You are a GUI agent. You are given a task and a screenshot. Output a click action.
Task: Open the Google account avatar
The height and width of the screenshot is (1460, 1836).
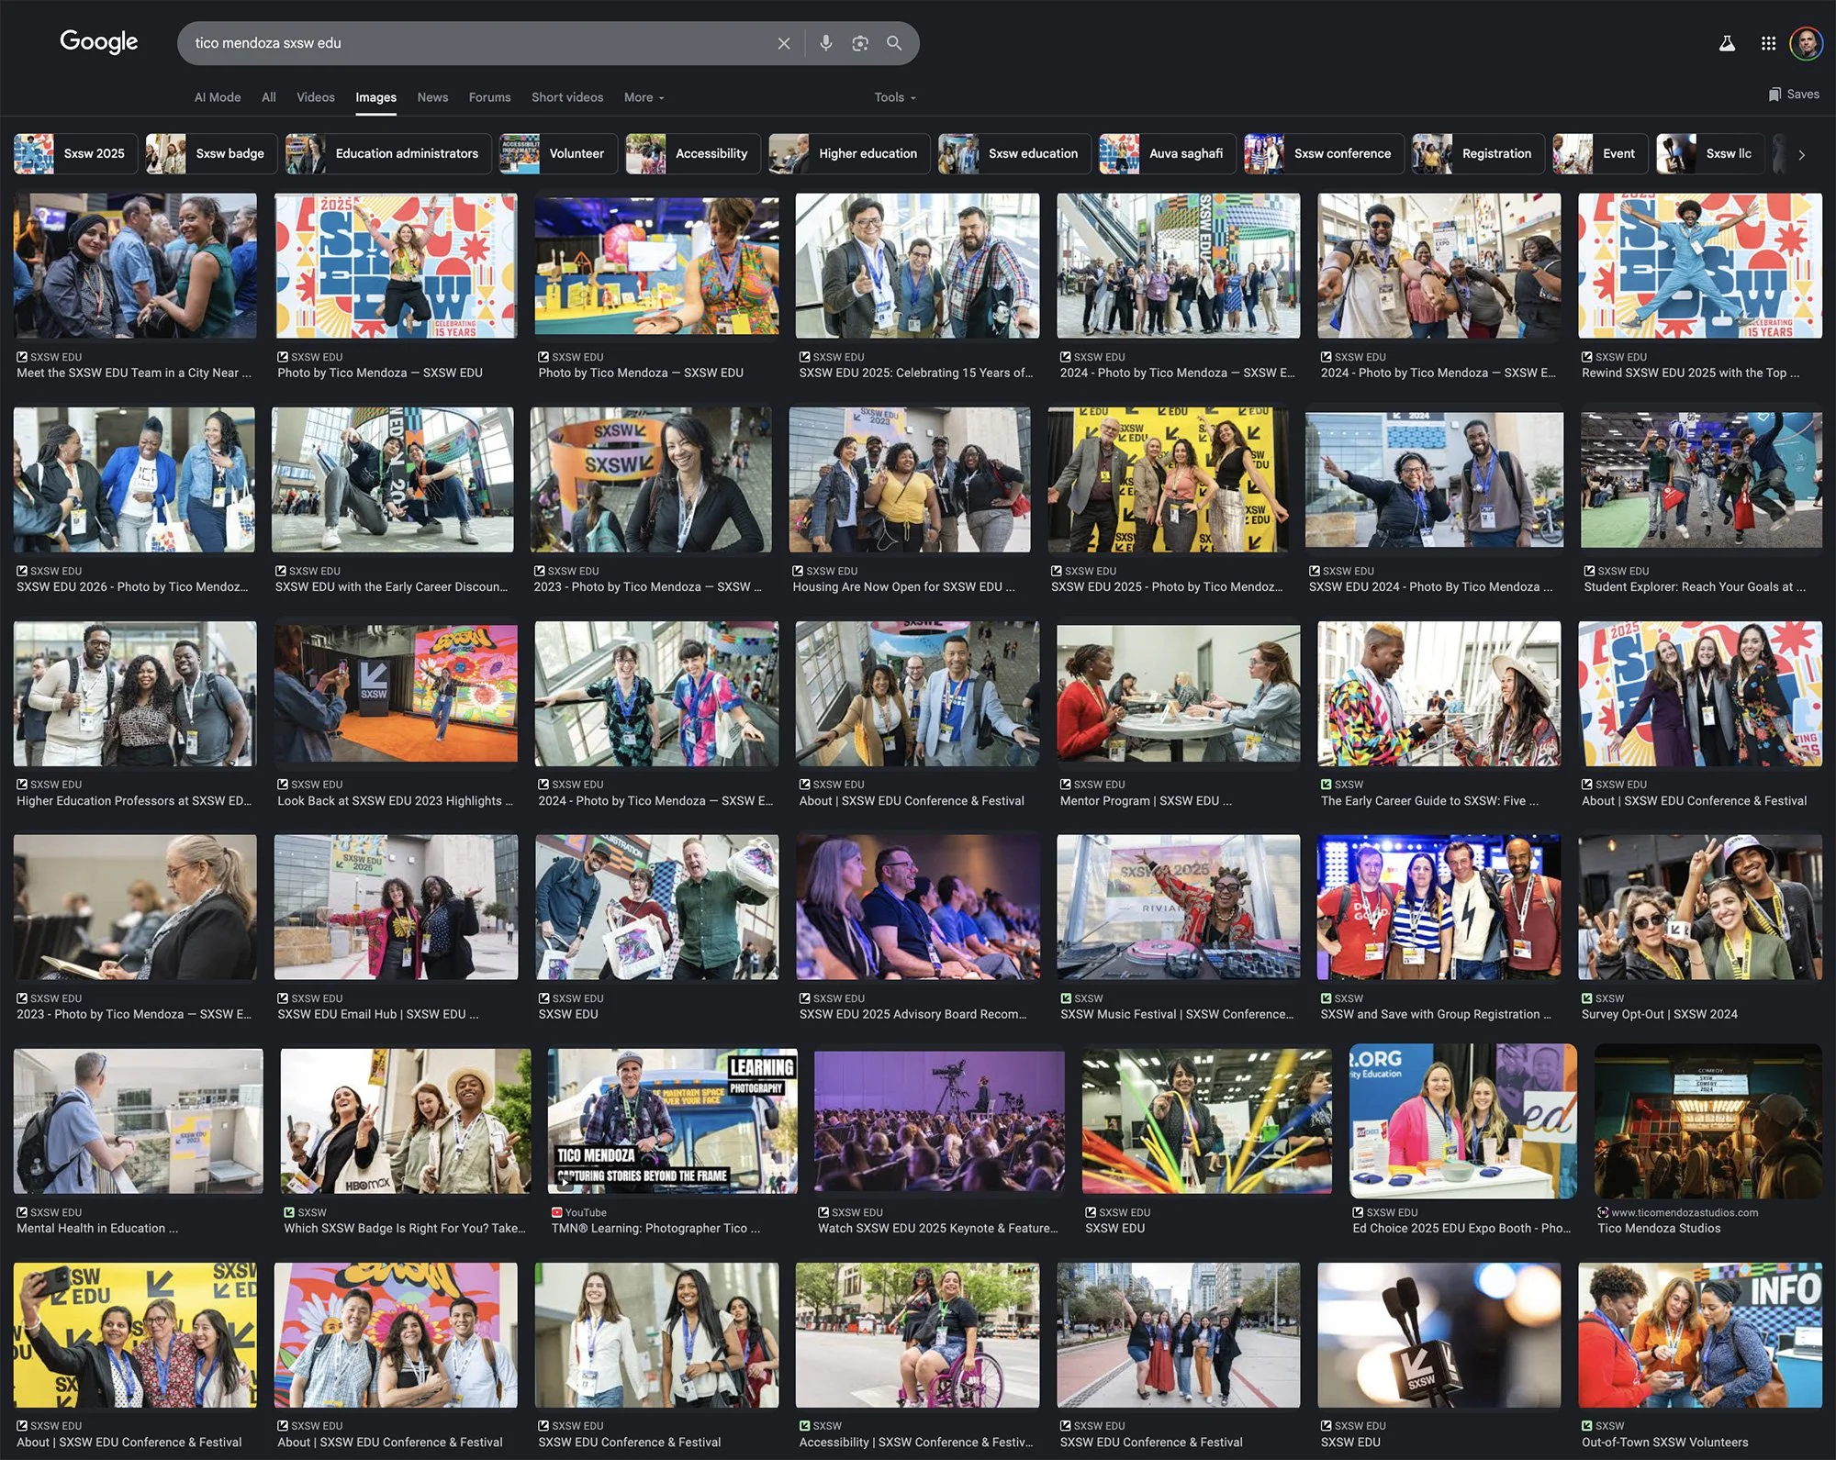tap(1806, 43)
